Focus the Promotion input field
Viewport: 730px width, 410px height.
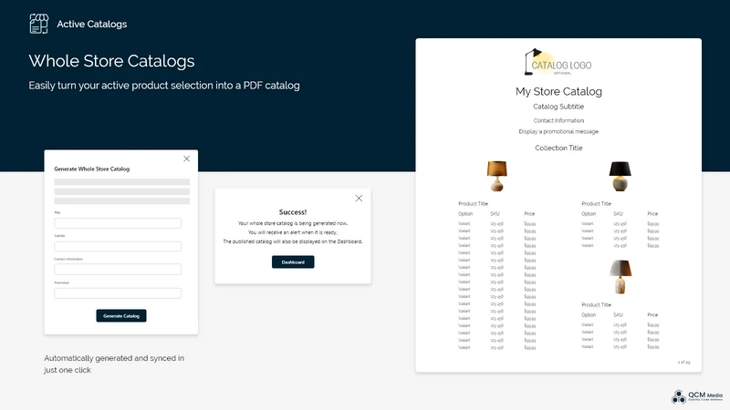pyautogui.click(x=118, y=293)
